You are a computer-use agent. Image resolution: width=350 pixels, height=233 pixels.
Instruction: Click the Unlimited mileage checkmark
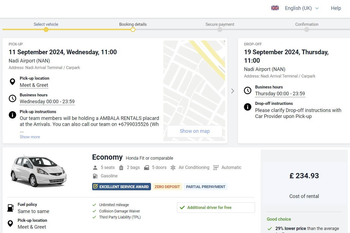pos(94,205)
